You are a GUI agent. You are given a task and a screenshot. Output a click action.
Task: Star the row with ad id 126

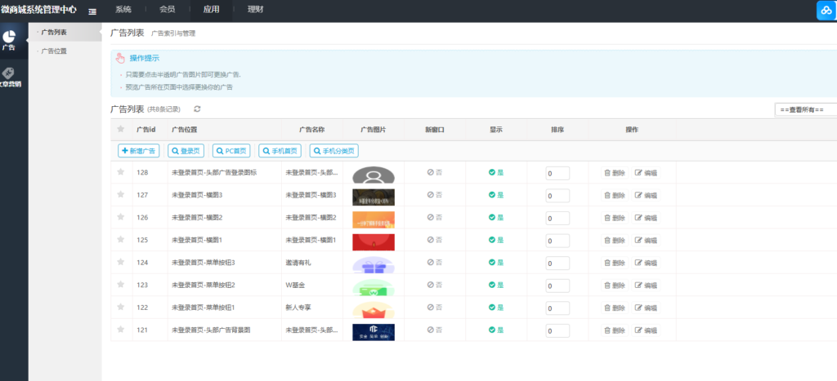pos(121,217)
